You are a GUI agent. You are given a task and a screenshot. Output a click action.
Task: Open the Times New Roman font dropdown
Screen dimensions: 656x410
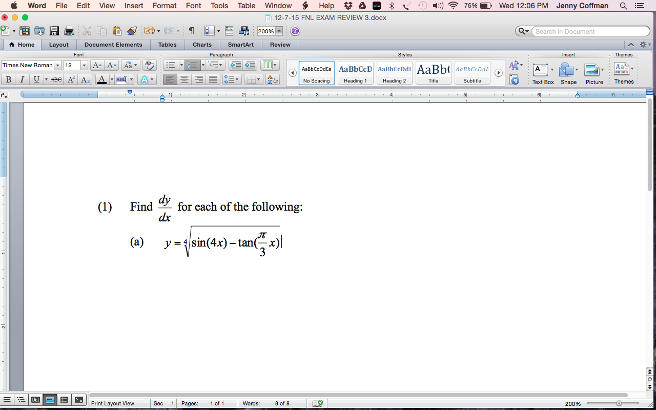point(57,65)
